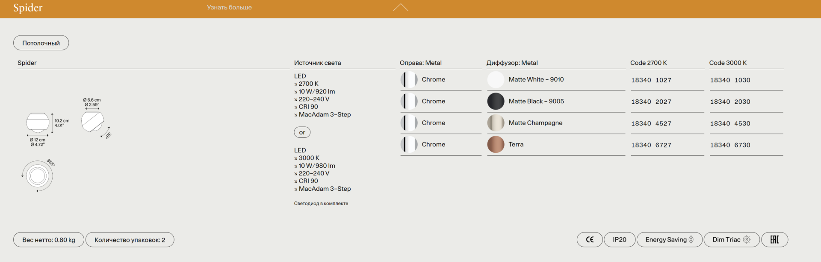Click the Dim Triac dimmer badge
This screenshot has height=262, width=821.
coord(731,240)
